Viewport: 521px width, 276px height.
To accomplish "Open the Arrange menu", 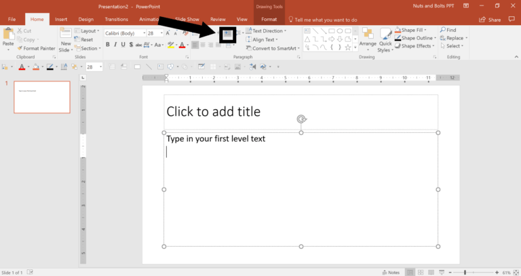I will click(x=368, y=39).
